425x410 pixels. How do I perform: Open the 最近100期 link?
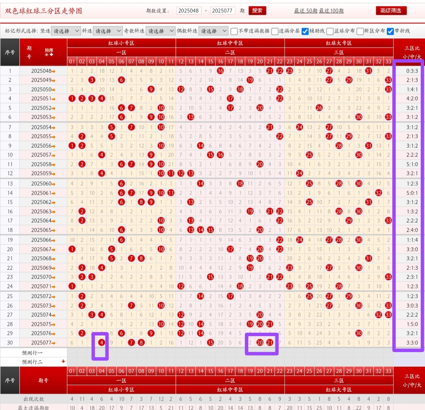point(331,11)
